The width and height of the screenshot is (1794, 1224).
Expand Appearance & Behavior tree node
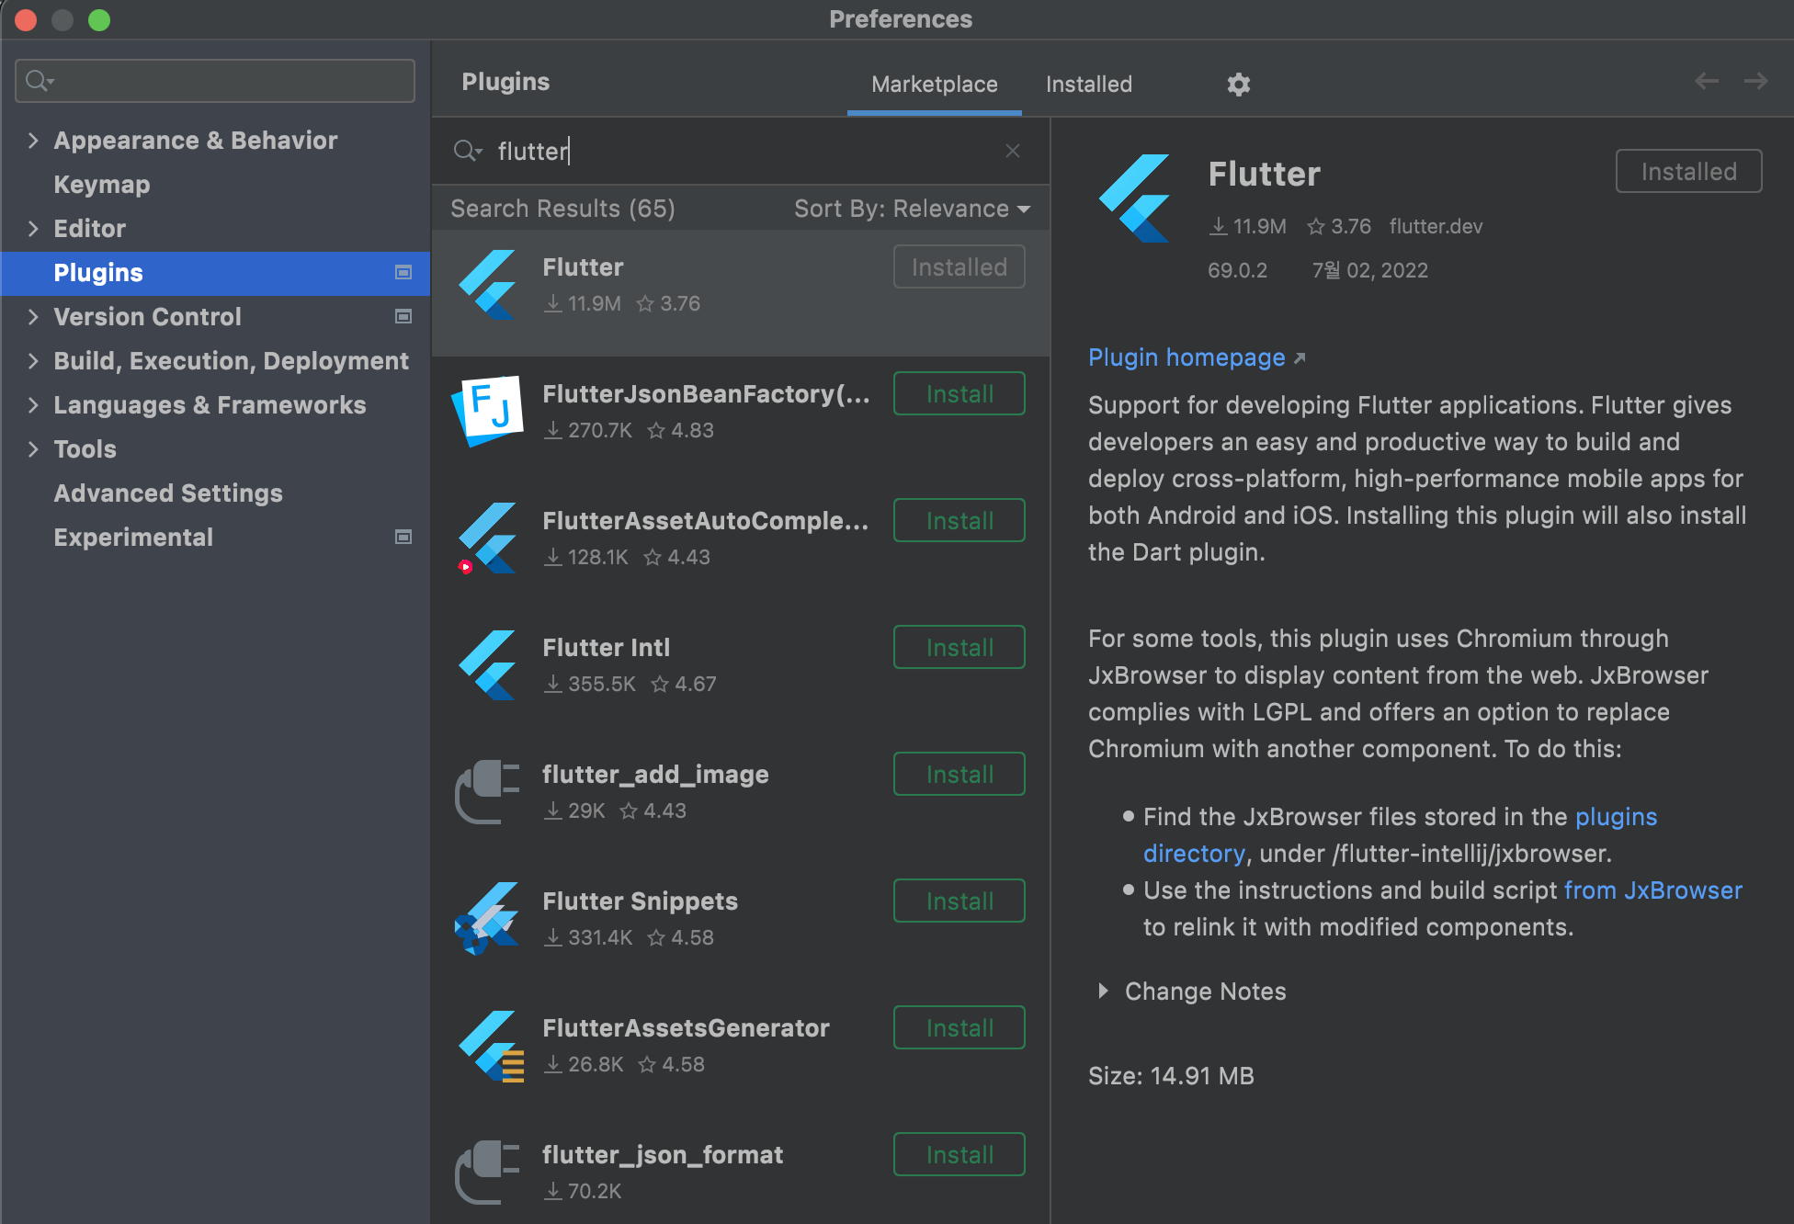(x=33, y=140)
